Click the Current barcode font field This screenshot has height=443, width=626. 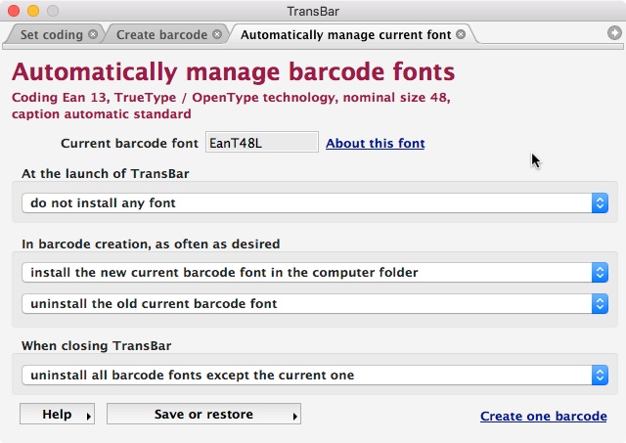click(x=262, y=142)
